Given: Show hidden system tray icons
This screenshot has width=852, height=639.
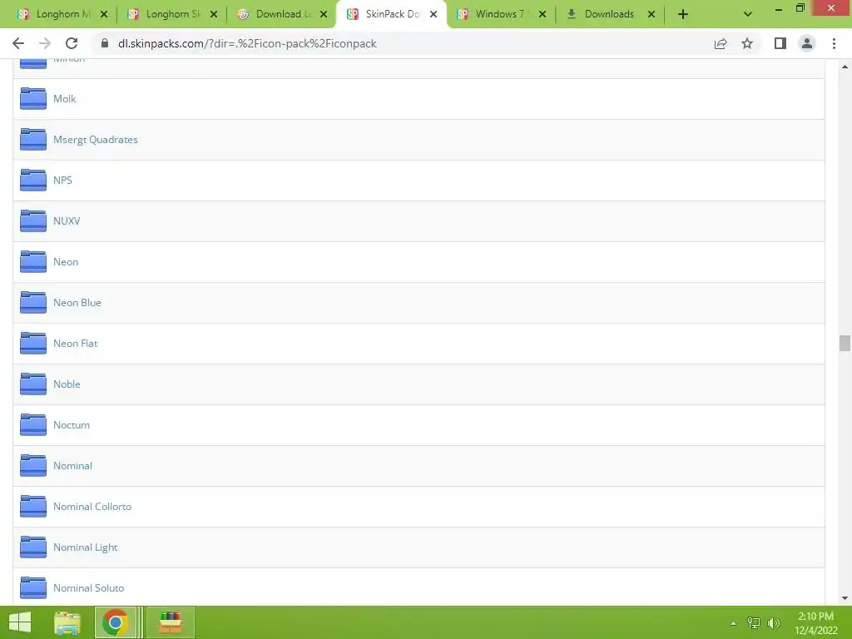Looking at the screenshot, I should click(x=734, y=623).
